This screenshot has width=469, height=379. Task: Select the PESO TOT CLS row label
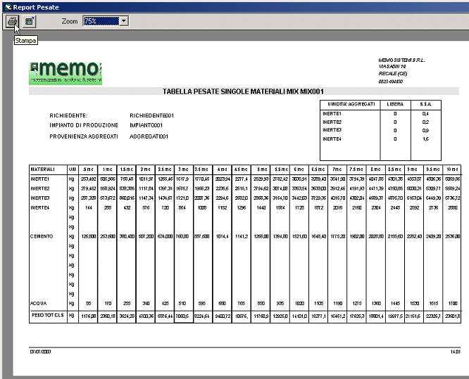[x=48, y=315]
